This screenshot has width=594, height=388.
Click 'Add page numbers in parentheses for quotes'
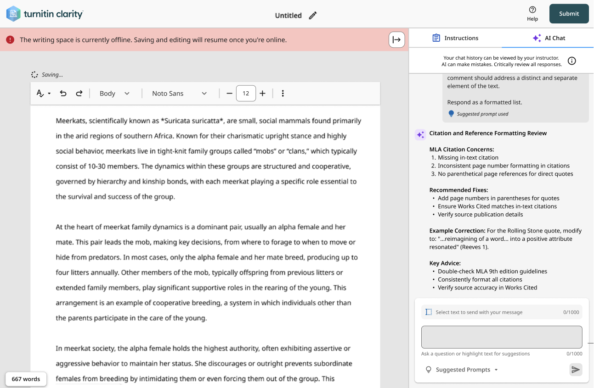click(498, 199)
